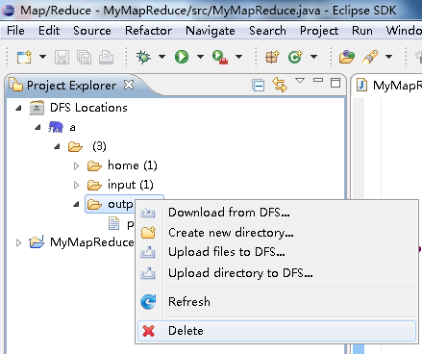Click the New Java Class icon
This screenshot has width=422, height=354.
coord(295,57)
